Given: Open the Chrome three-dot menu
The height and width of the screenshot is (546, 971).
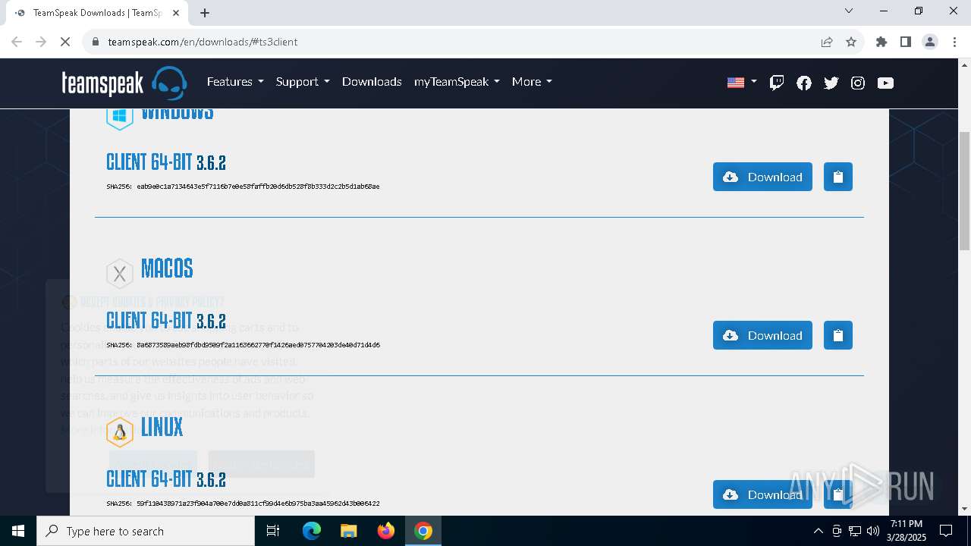Looking at the screenshot, I should tap(954, 42).
